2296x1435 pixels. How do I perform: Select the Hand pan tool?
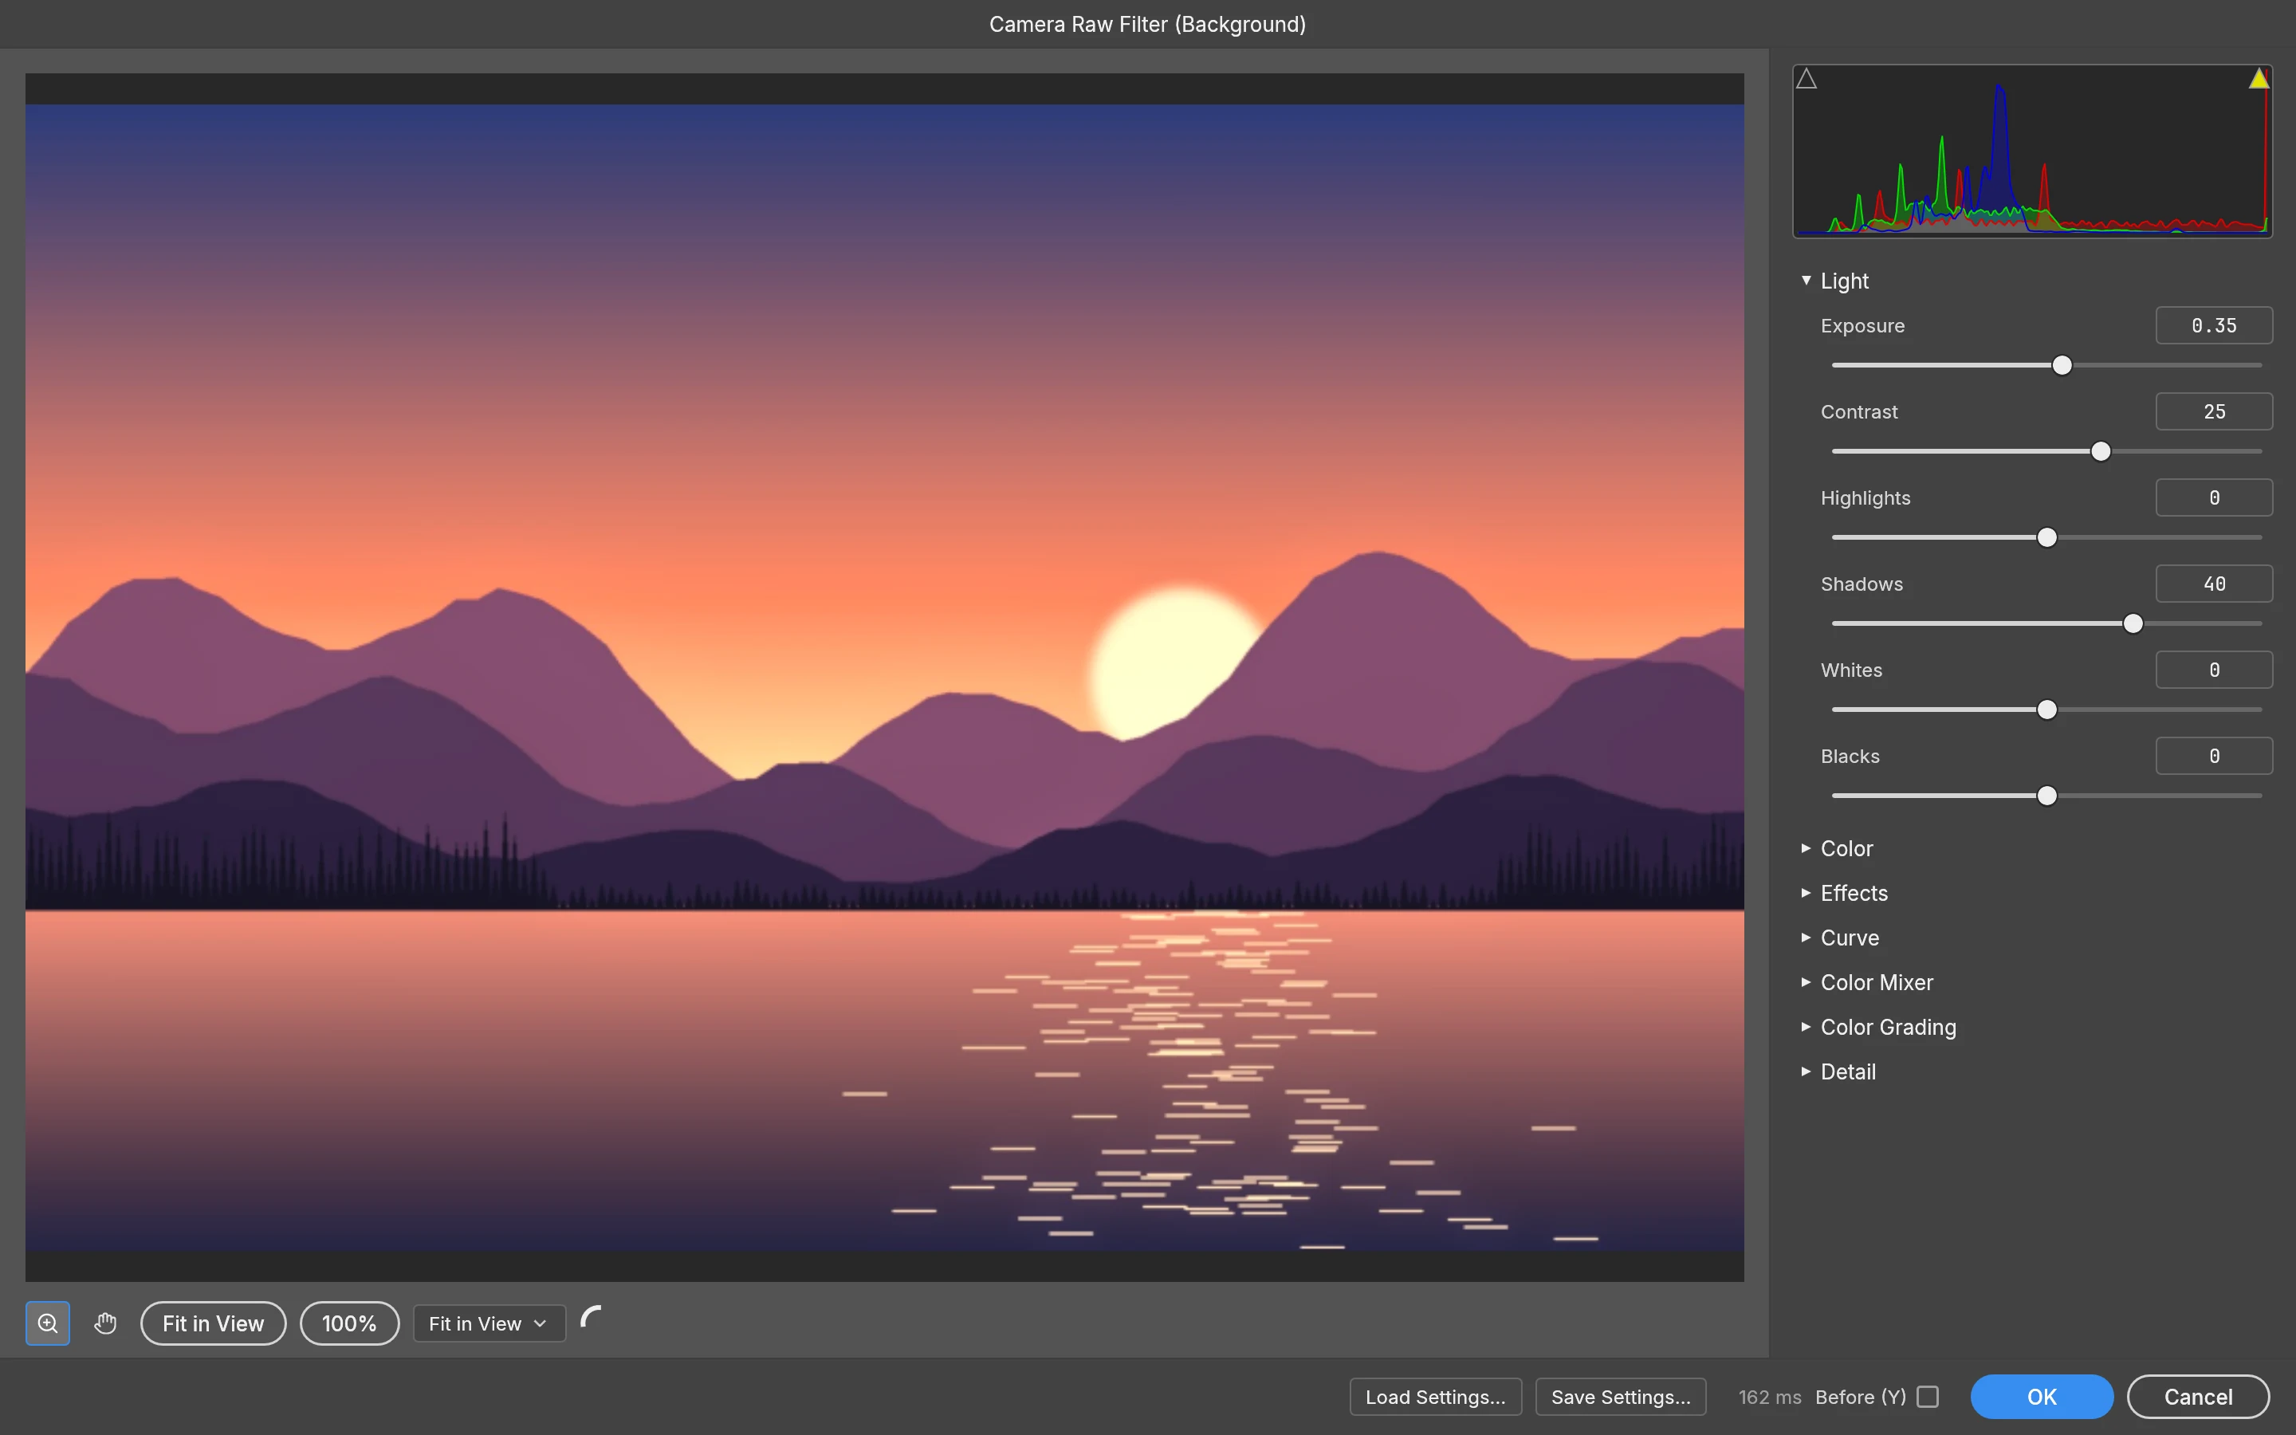point(105,1323)
